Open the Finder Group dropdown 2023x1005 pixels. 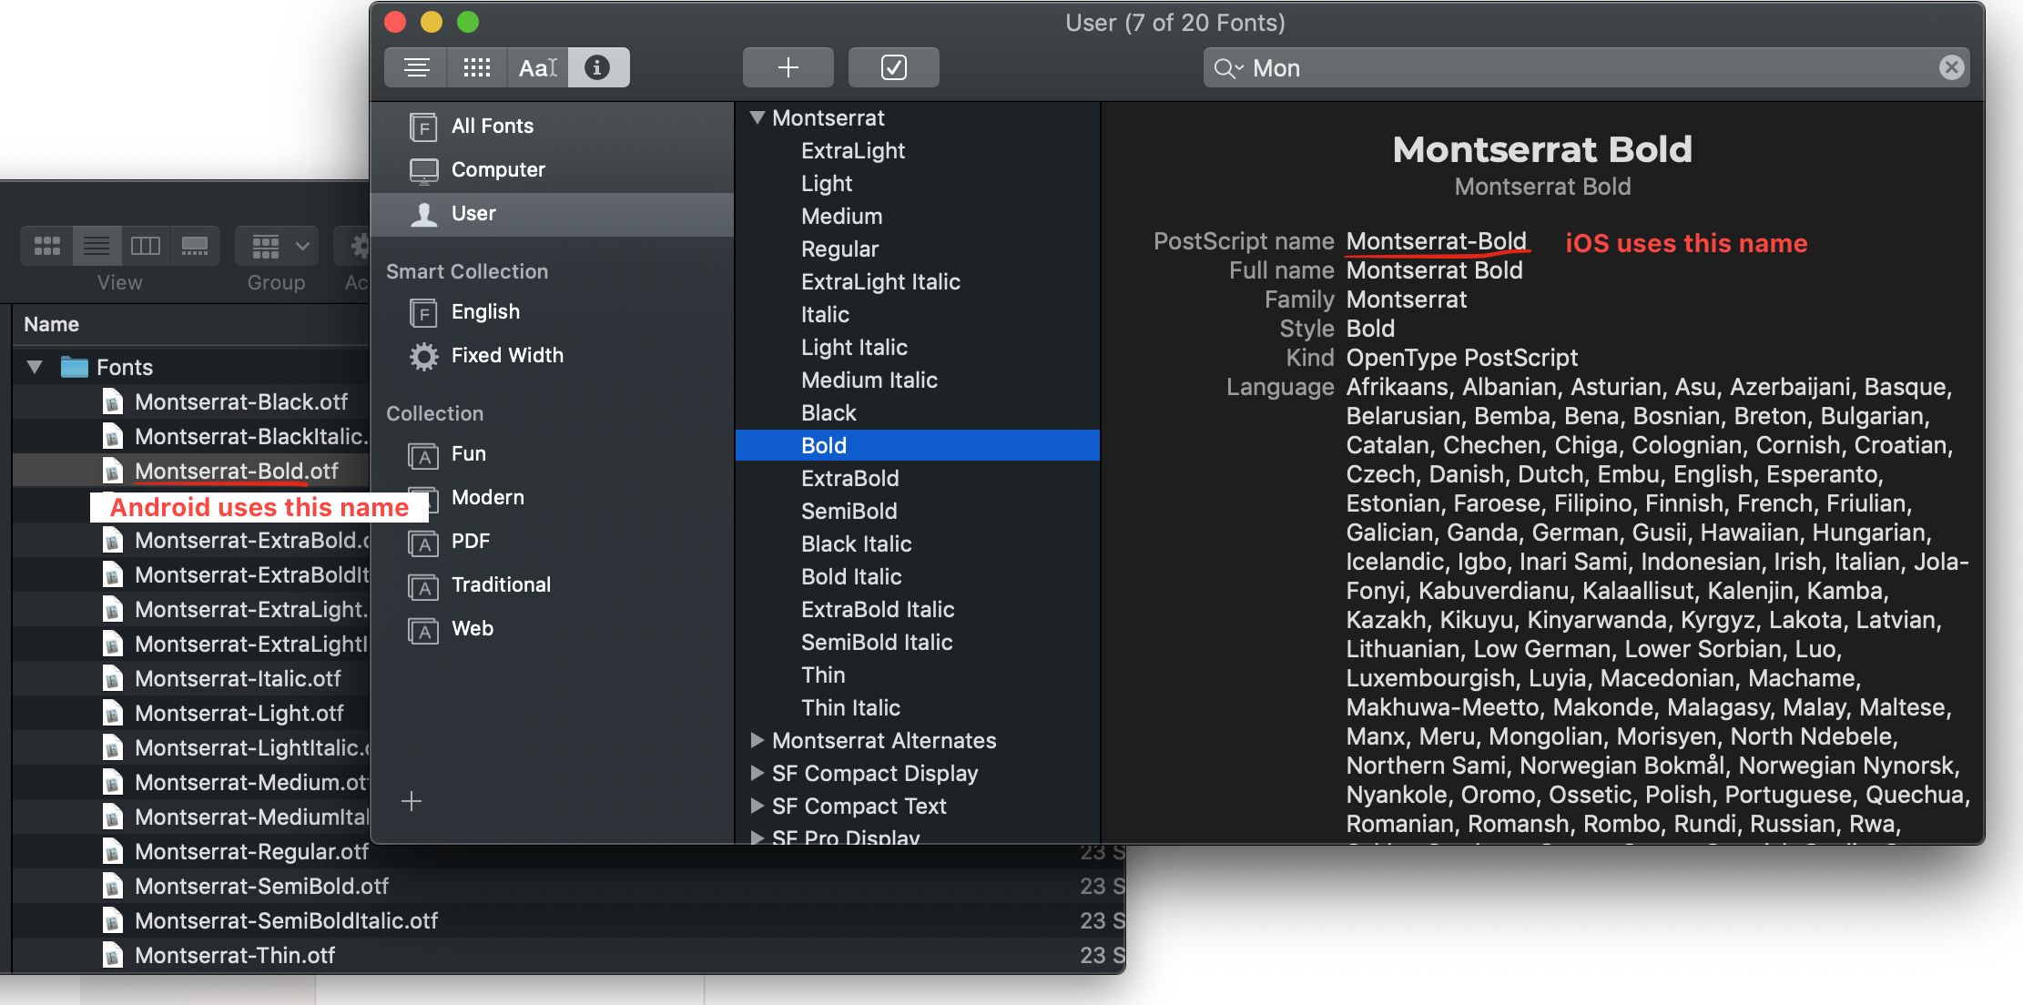(x=277, y=246)
